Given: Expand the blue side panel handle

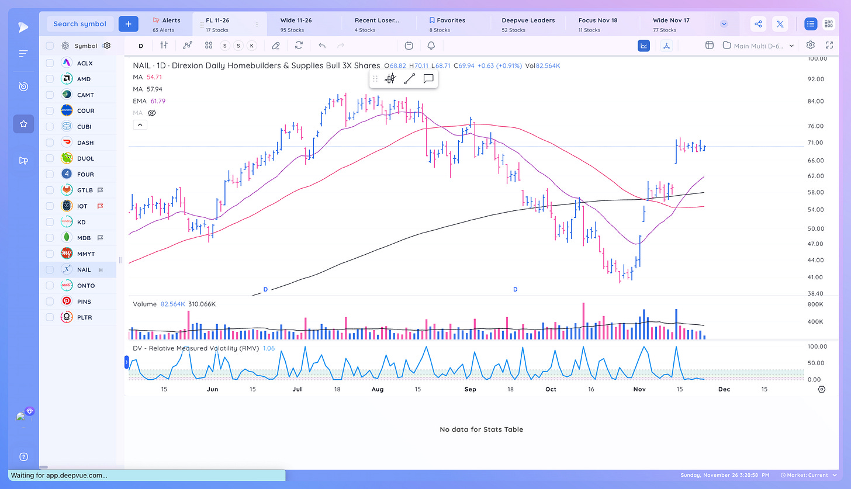Looking at the screenshot, I should (x=126, y=363).
